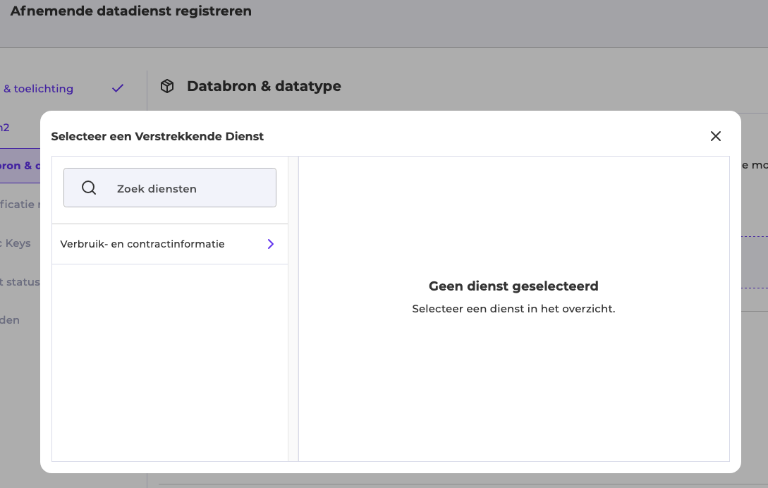Click the magnifier icon in the search field
The width and height of the screenshot is (768, 488).
point(88,187)
